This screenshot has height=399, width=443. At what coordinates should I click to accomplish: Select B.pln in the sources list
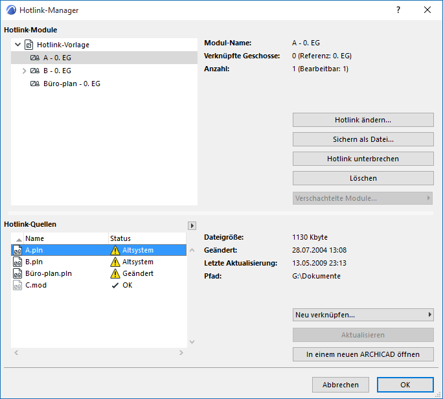point(98,262)
